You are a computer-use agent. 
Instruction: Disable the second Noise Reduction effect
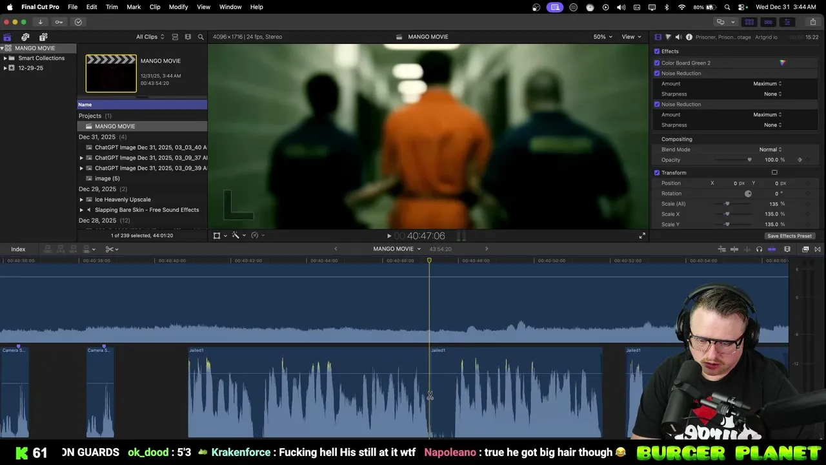point(657,104)
